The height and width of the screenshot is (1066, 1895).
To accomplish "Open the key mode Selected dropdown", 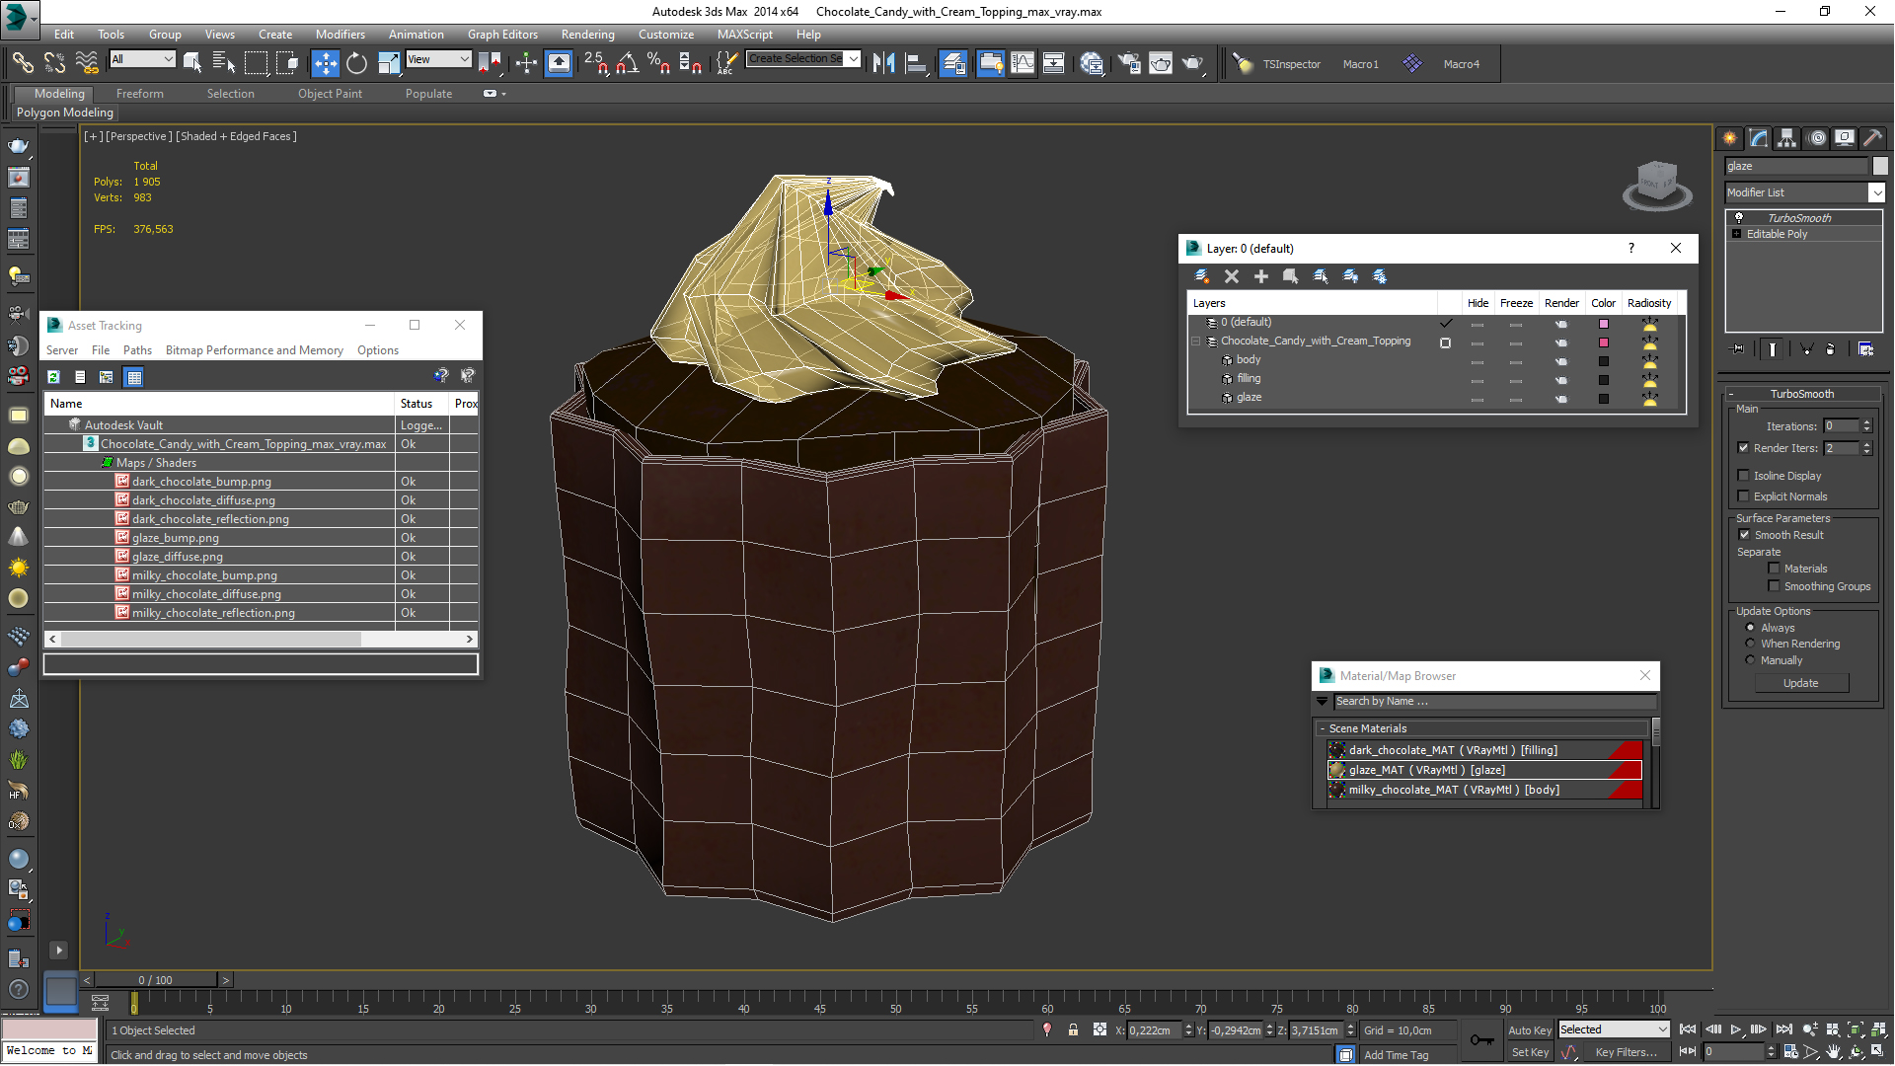I will 1614,1029.
